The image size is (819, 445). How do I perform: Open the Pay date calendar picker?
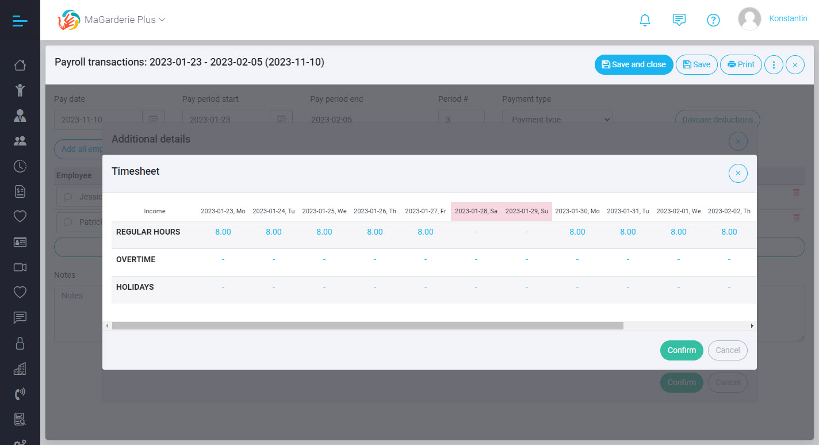coord(153,120)
